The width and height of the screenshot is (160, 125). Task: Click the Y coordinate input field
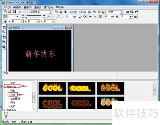32,21
